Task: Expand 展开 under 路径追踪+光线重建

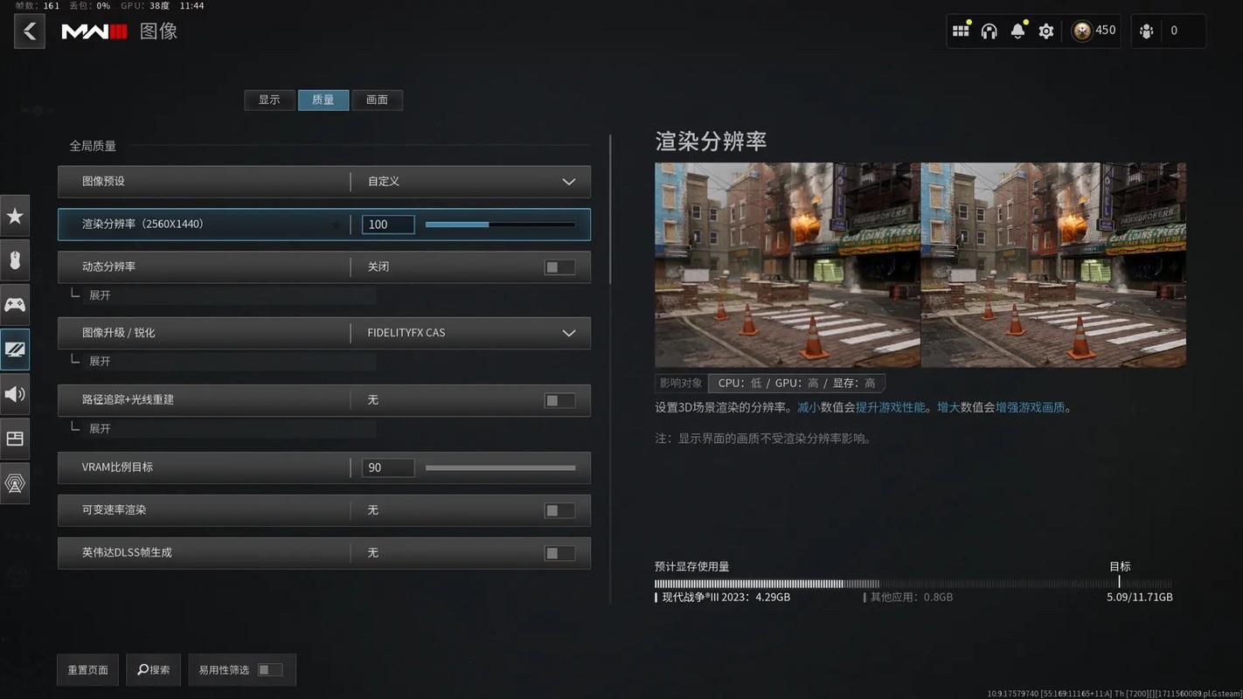Action: [x=100, y=429]
